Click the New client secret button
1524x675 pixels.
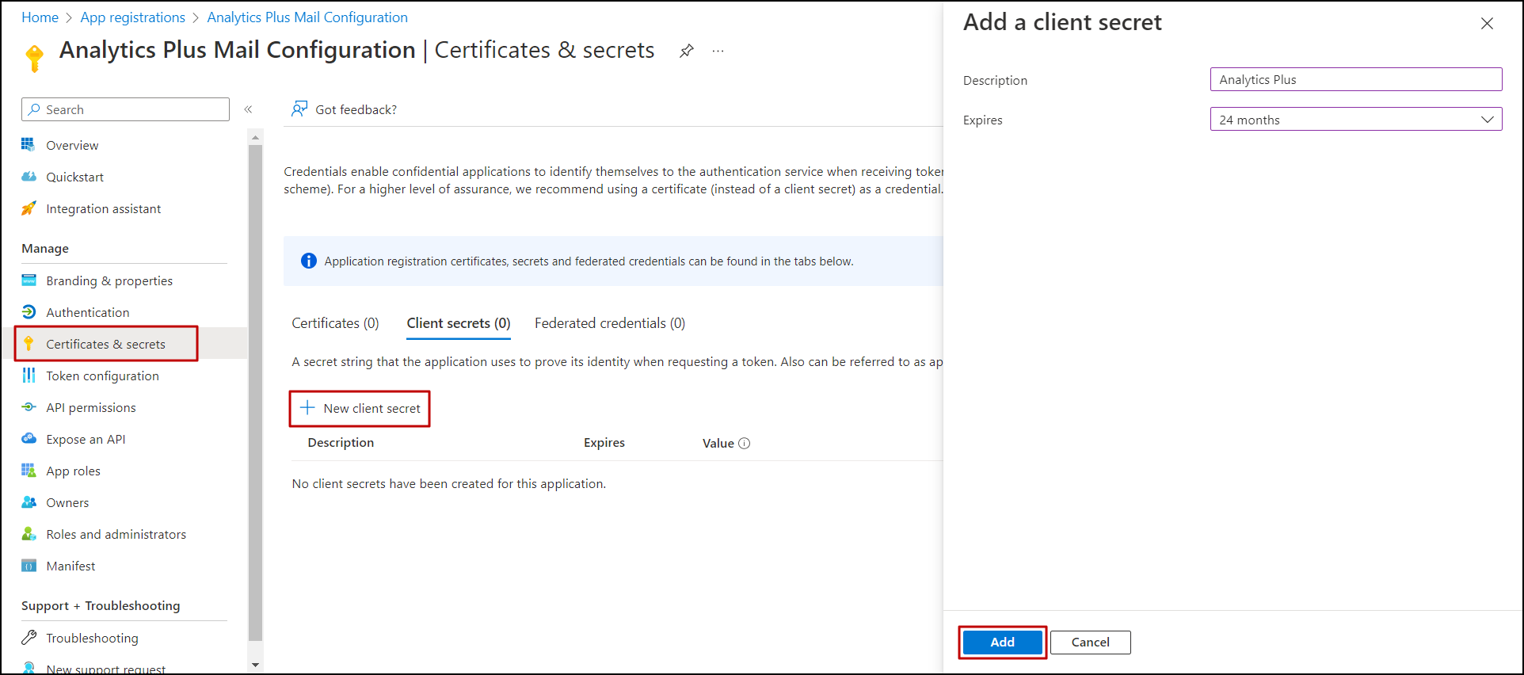tap(360, 409)
